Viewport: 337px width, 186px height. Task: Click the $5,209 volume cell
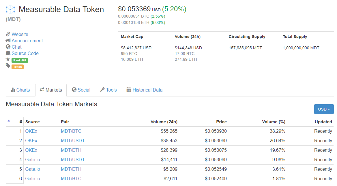tap(170, 169)
